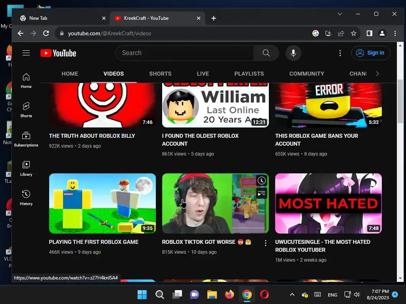Open Shorts in the left sidebar

(26, 110)
